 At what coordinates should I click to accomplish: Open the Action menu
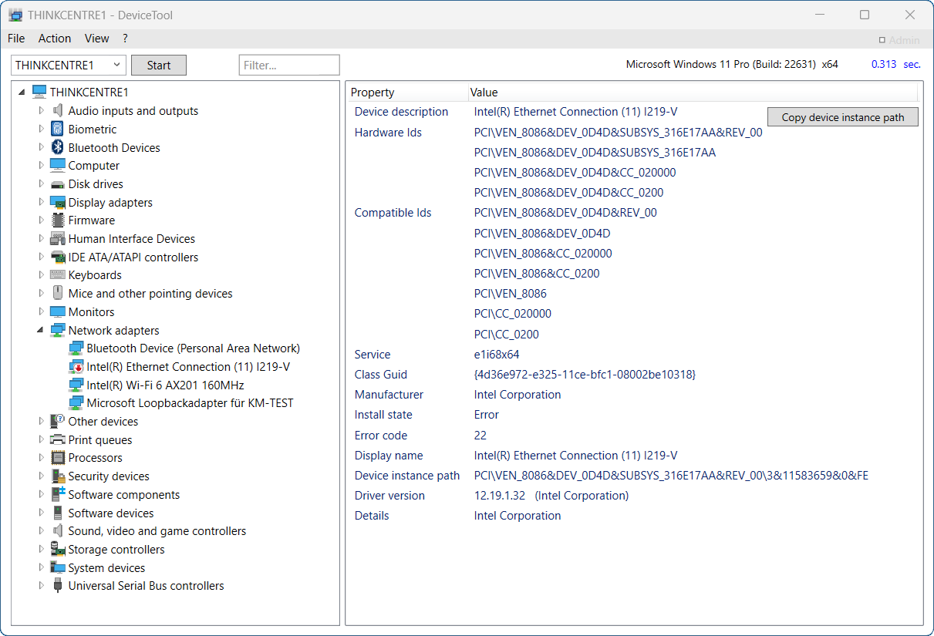[x=55, y=39]
